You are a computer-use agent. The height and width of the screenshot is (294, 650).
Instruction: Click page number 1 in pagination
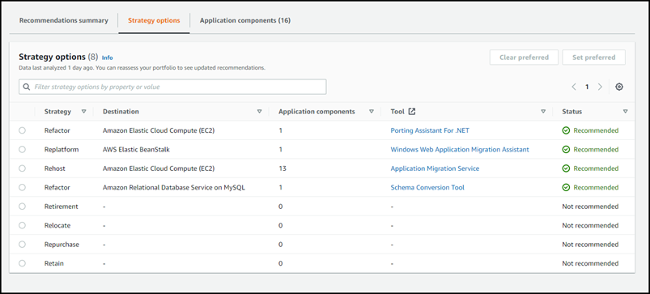(x=587, y=87)
